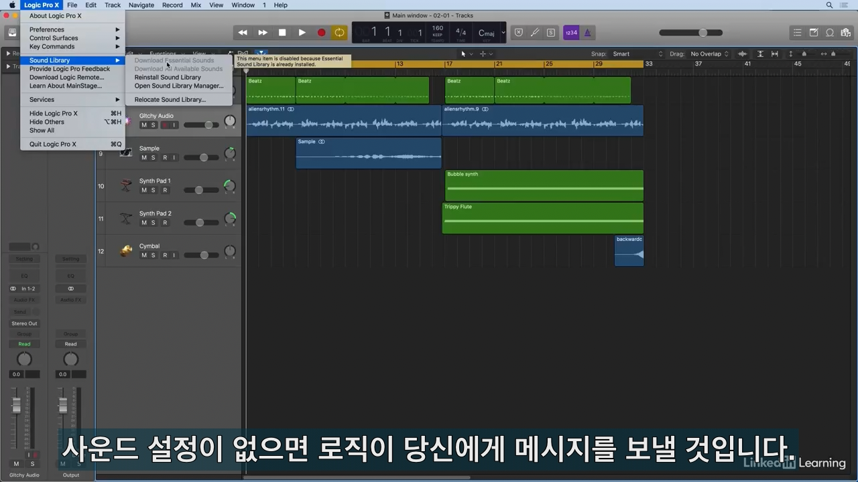Click the Waveform Zoom icon

[x=742, y=54]
